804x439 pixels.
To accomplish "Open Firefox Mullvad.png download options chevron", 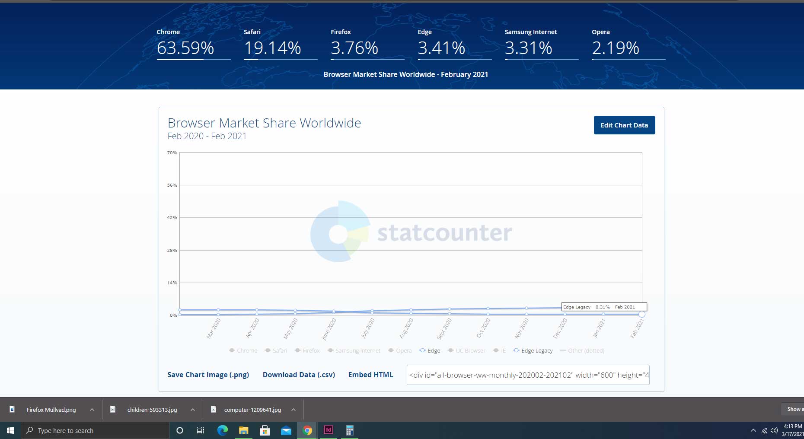I will tap(92, 410).
